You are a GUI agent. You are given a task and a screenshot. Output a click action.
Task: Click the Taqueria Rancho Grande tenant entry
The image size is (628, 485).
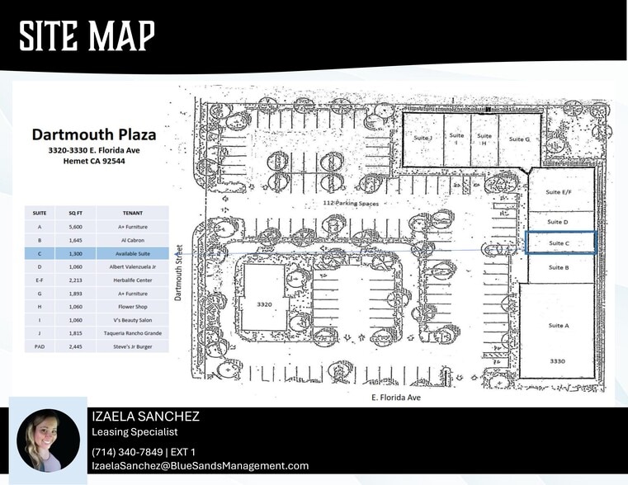[x=132, y=332]
